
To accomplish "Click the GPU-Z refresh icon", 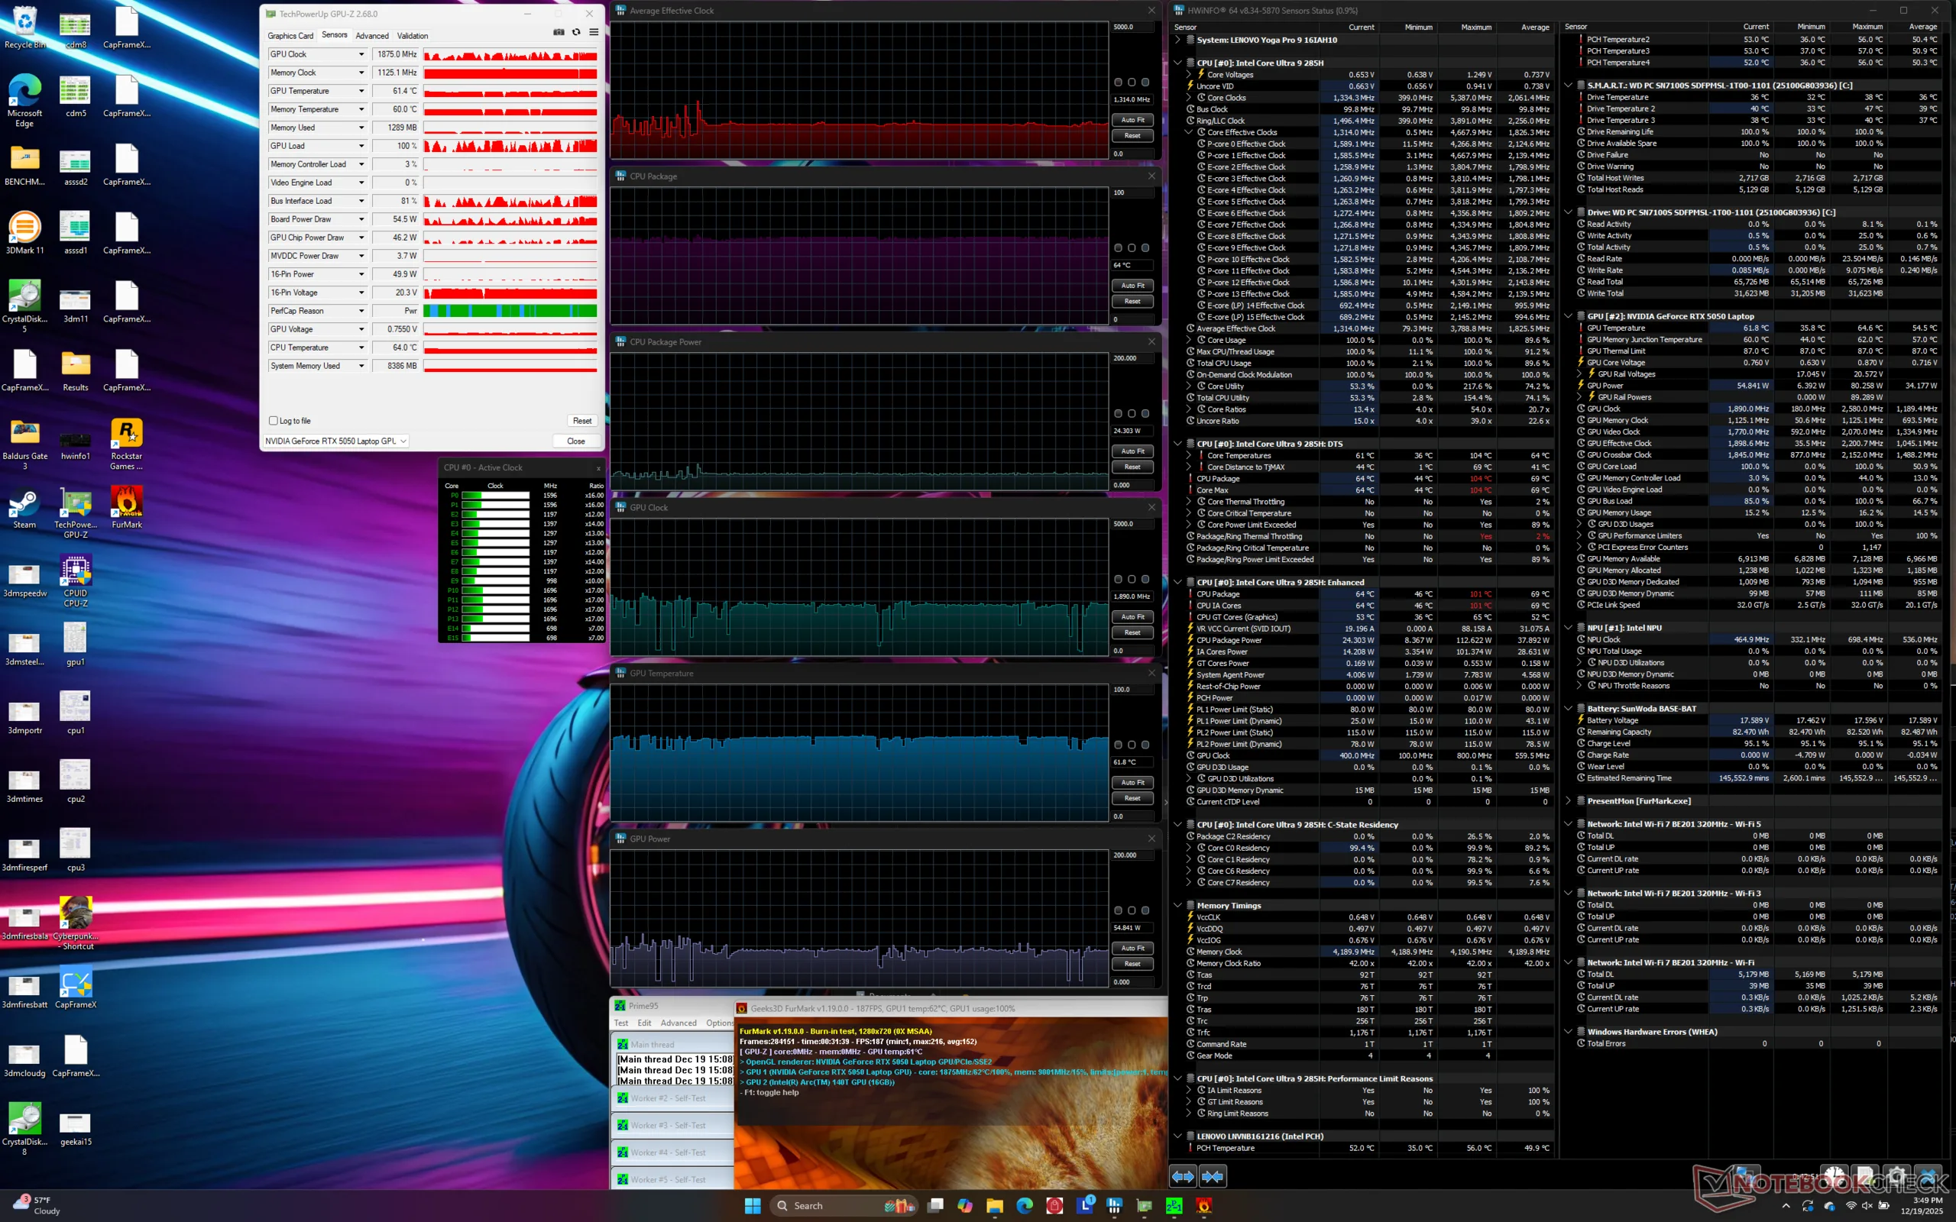I will pyautogui.click(x=576, y=32).
